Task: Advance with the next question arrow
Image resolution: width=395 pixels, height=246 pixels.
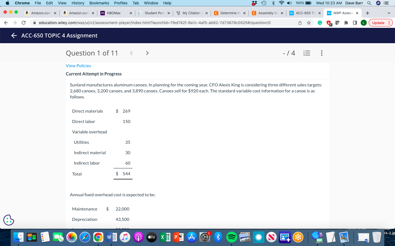Action: (147, 53)
